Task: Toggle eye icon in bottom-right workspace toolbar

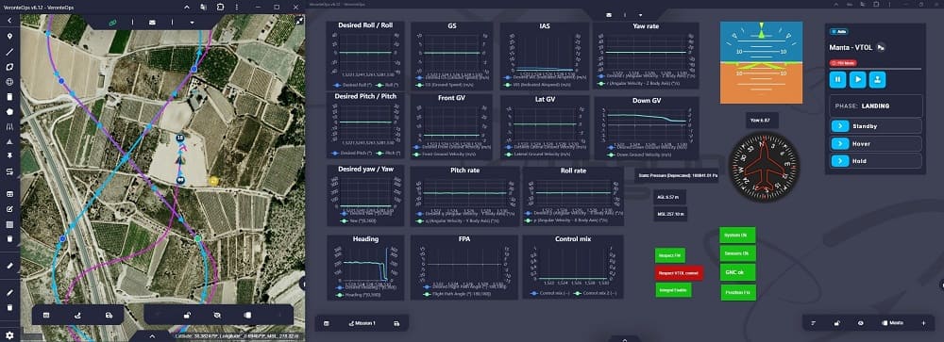Action: click(860, 323)
